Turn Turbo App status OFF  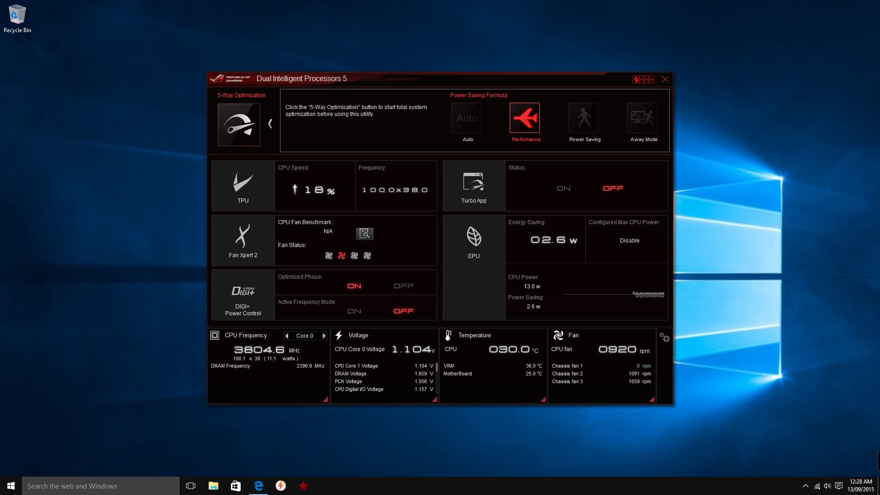coord(613,188)
